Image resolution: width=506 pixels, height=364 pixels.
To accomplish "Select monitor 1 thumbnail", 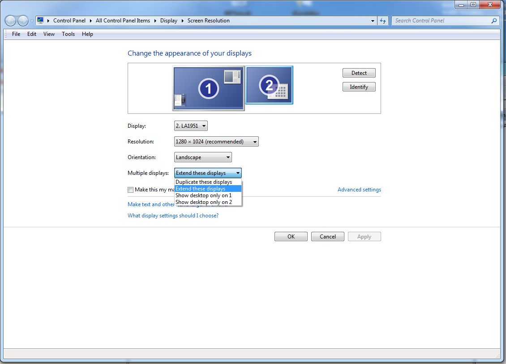I will (x=209, y=88).
